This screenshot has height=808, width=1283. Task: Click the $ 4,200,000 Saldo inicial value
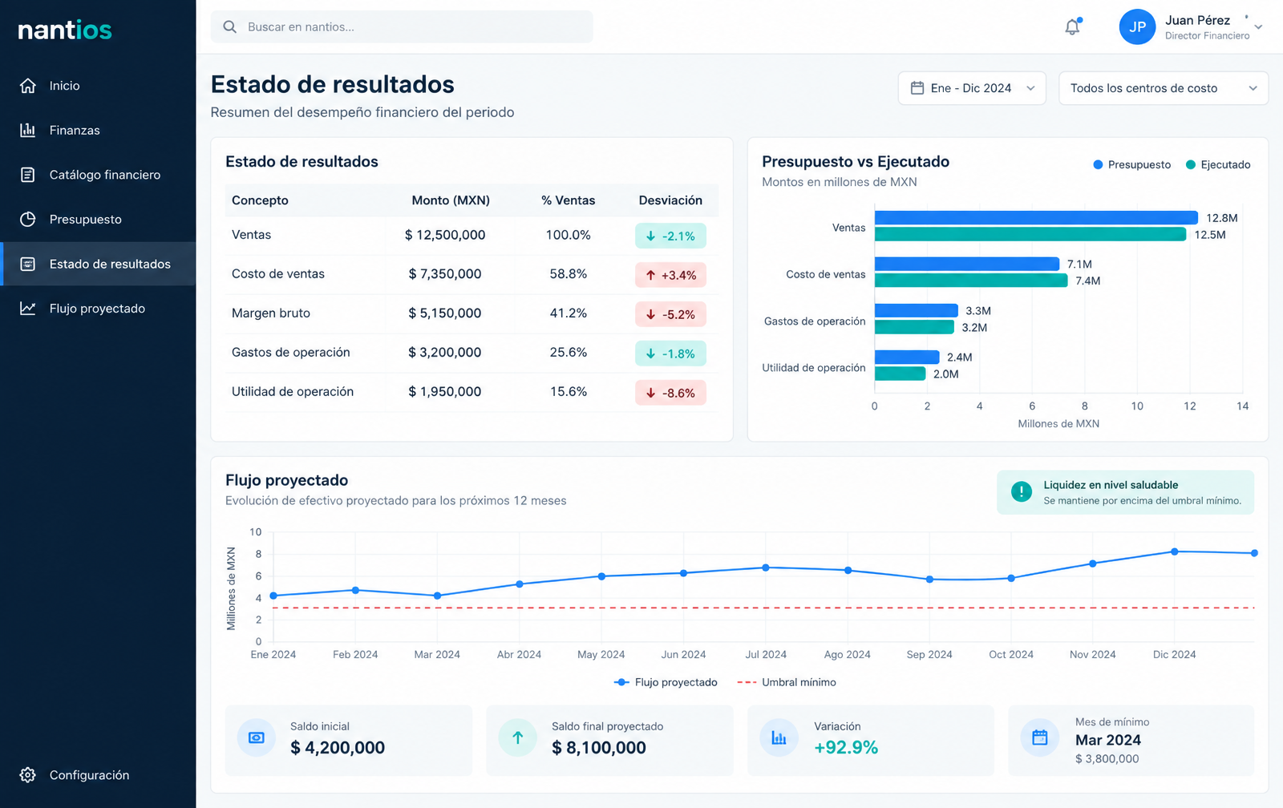coord(338,748)
